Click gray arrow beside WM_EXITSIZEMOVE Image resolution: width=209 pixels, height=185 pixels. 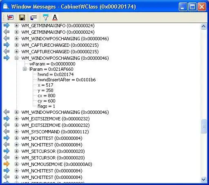tap(7, 125)
